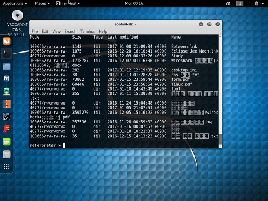This screenshot has height=201, width=268.
Task: Open the Terminal menu in window menubar
Action: point(87,31)
